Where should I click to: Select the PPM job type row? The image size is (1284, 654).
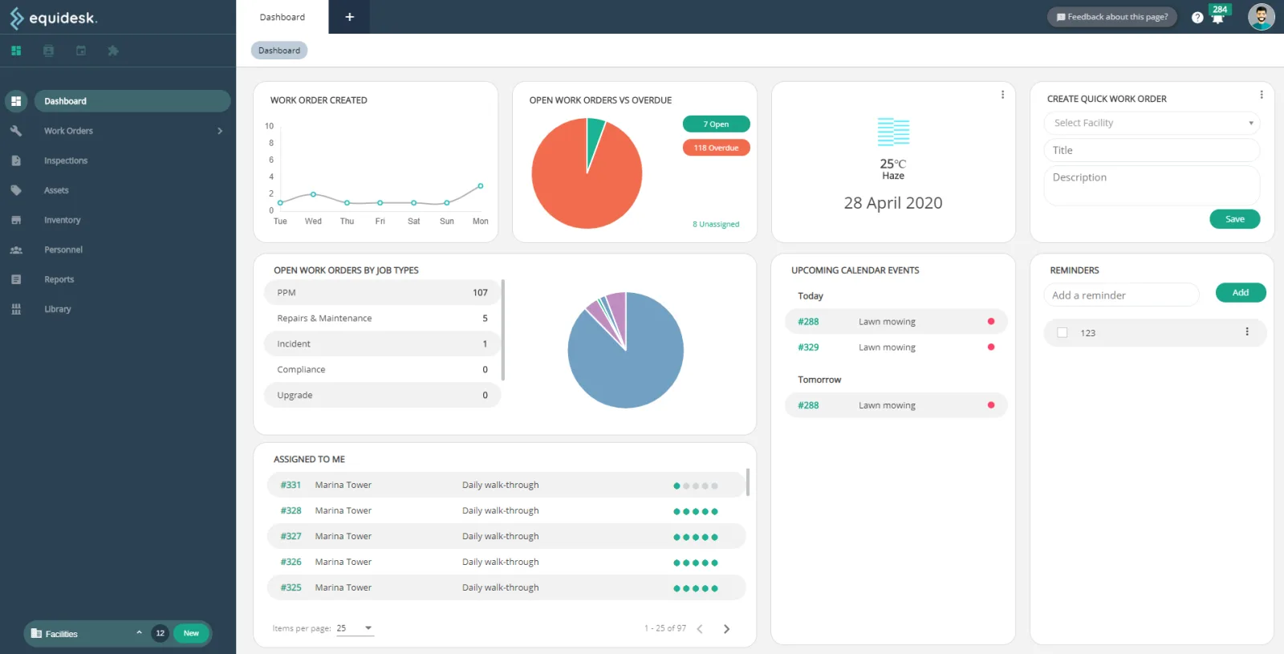pyautogui.click(x=382, y=292)
